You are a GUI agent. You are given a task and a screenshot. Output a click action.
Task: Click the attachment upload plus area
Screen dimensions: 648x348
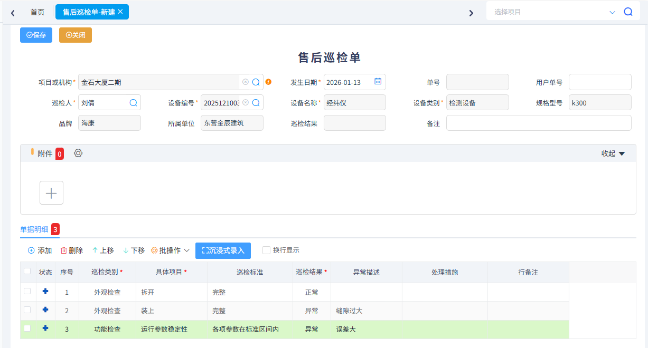coord(51,192)
